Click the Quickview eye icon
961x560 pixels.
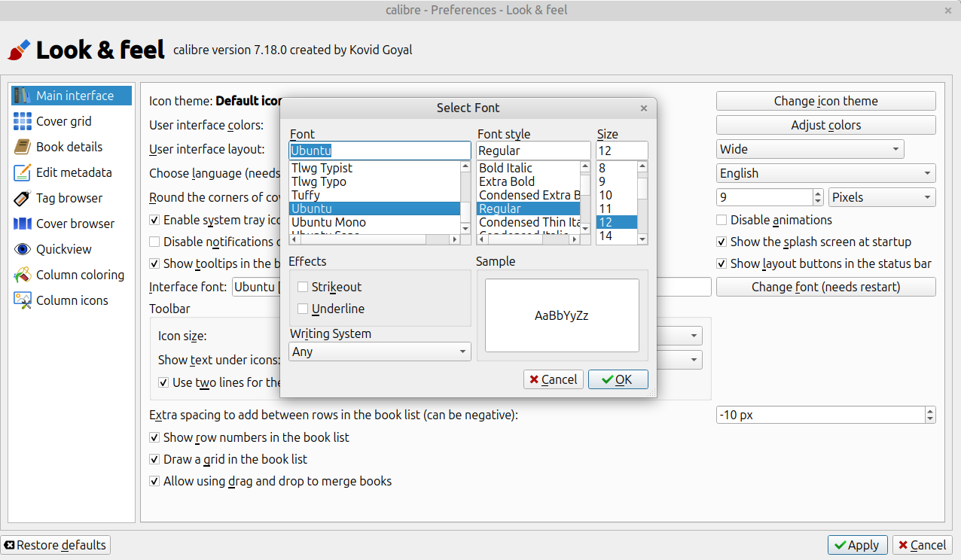pyautogui.click(x=23, y=249)
